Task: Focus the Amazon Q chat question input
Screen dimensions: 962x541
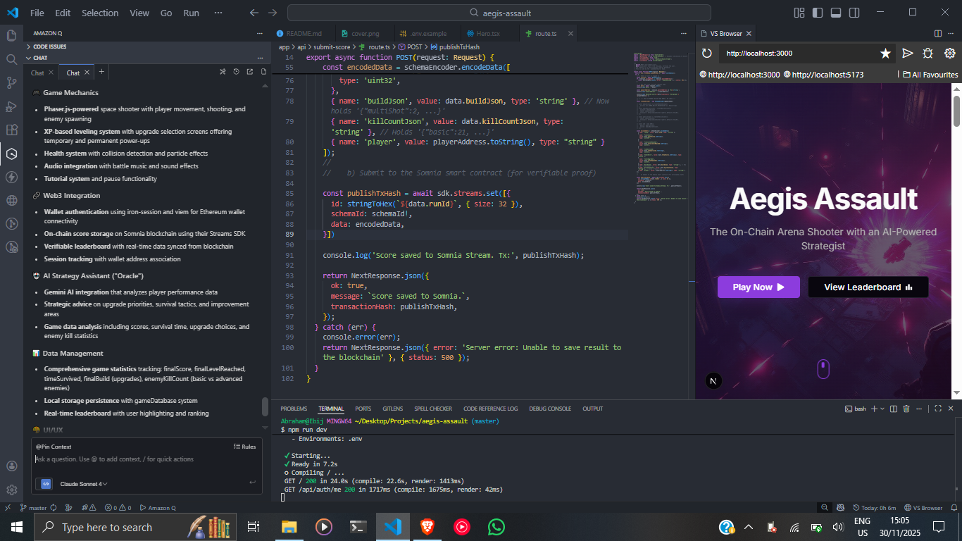Action: pyautogui.click(x=146, y=459)
